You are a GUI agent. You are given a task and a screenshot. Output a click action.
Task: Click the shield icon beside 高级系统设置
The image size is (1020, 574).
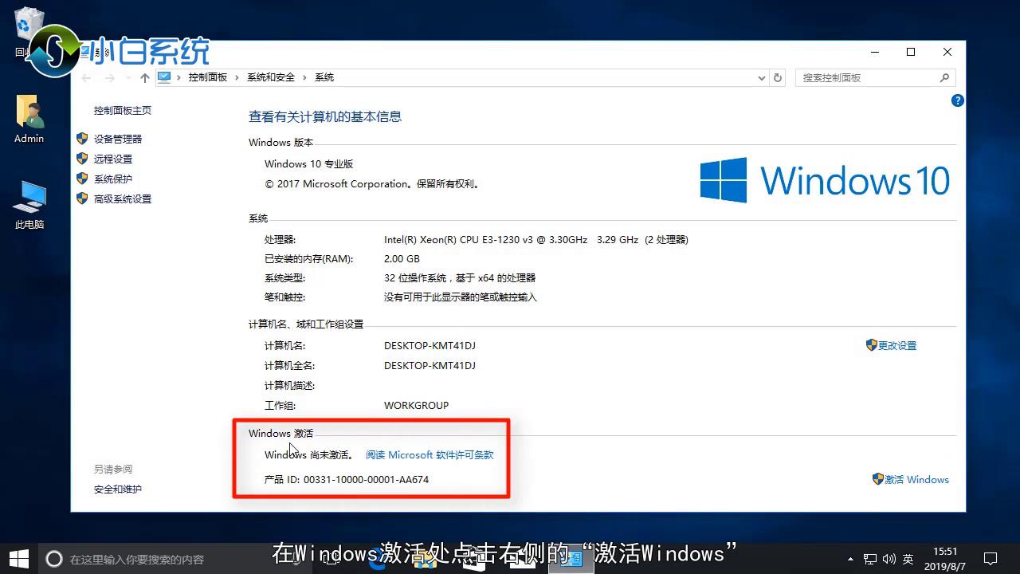click(x=82, y=199)
